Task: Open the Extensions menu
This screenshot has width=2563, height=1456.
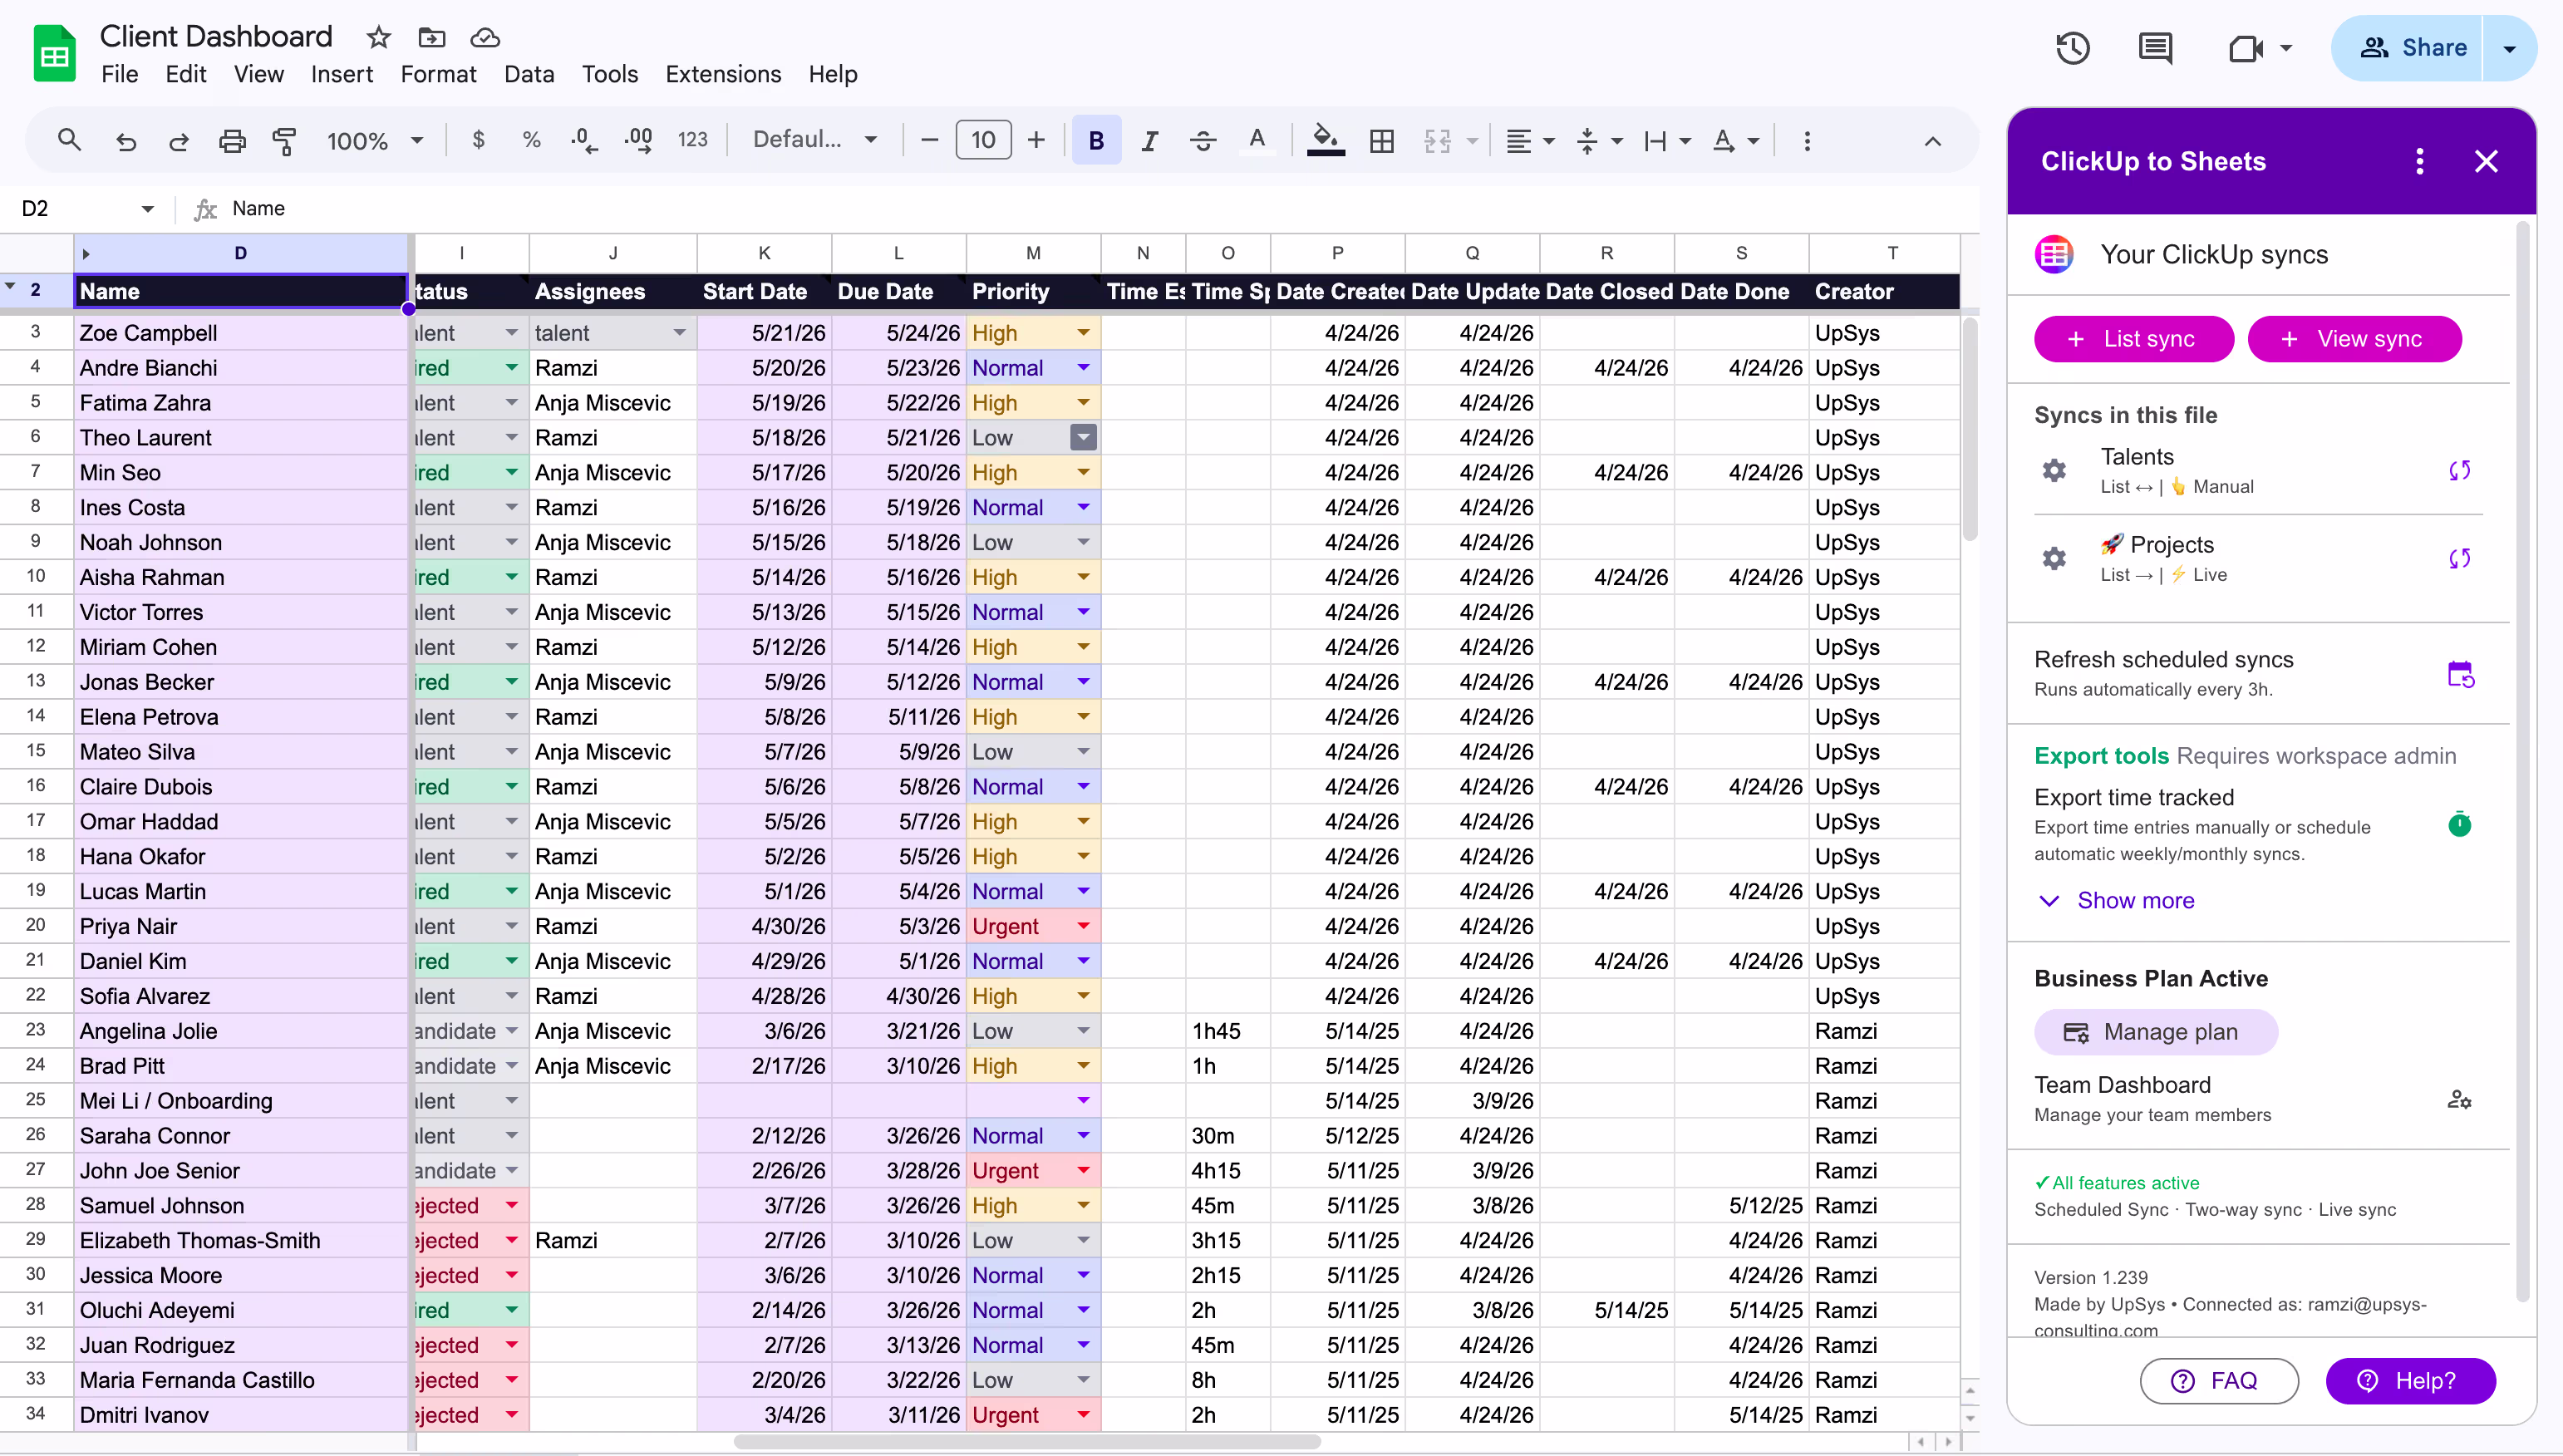Action: (723, 74)
